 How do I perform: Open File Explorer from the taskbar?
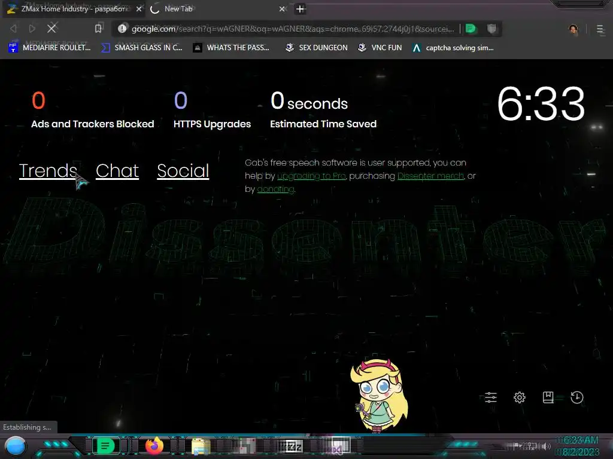tap(201, 446)
